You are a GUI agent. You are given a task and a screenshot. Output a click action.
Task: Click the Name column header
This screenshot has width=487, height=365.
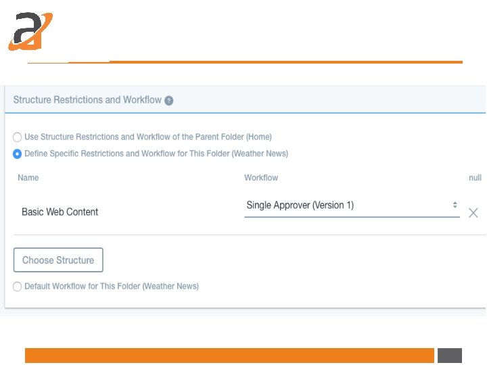point(28,178)
